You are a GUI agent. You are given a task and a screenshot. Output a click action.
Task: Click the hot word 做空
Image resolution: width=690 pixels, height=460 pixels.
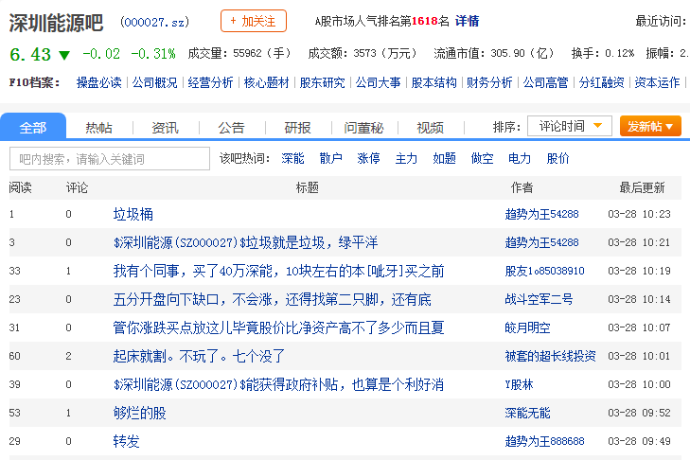tap(482, 158)
